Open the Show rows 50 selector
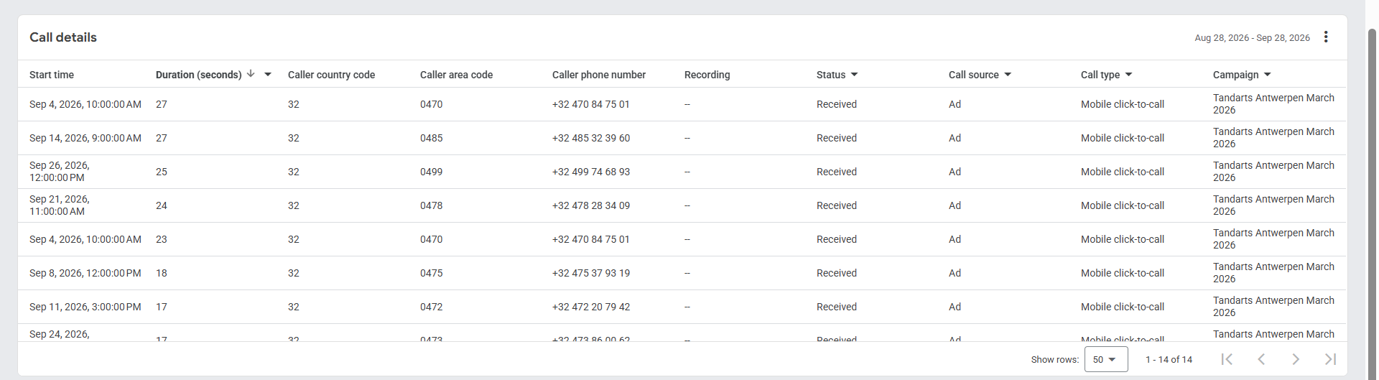Image resolution: width=1379 pixels, height=380 pixels. click(x=1106, y=359)
